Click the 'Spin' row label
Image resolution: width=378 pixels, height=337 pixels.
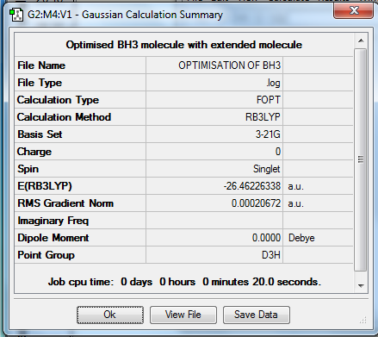click(28, 169)
